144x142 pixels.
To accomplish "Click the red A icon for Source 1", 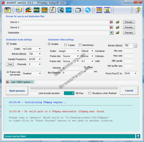I will 111,22.
